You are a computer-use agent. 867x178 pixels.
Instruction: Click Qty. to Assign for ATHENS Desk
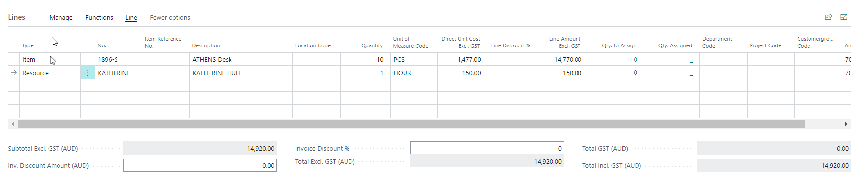(616, 59)
